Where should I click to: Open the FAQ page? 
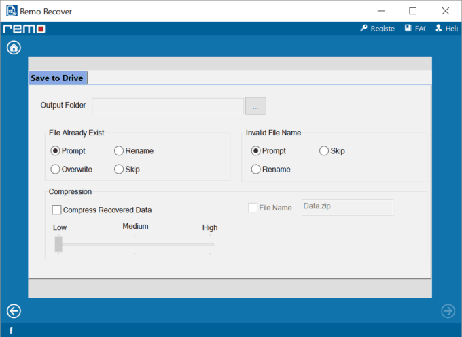[x=415, y=29]
